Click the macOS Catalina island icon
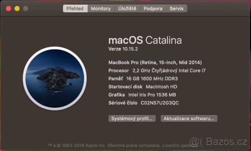 click(55, 79)
